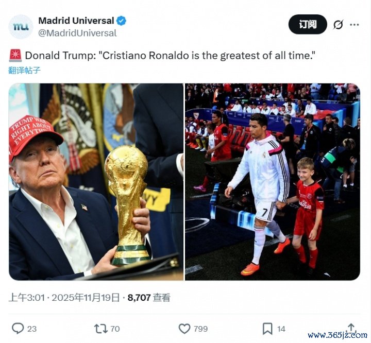Click the post timestamp 上午3:01
Screen dimensions: 371x343
pyautogui.click(x=27, y=297)
